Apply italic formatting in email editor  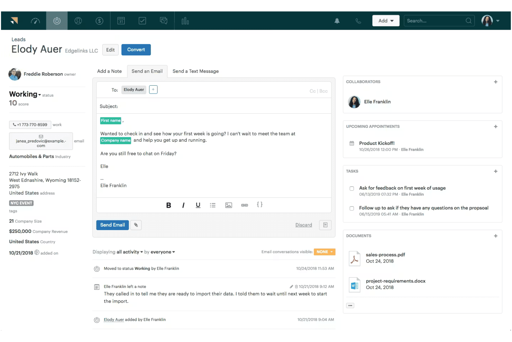point(183,205)
